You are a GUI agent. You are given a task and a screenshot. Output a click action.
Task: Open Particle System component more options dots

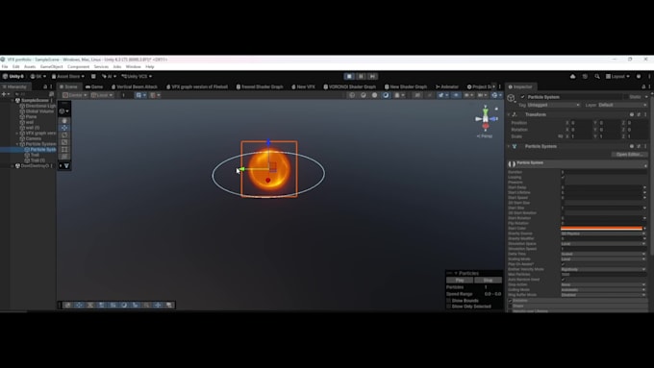(x=645, y=146)
